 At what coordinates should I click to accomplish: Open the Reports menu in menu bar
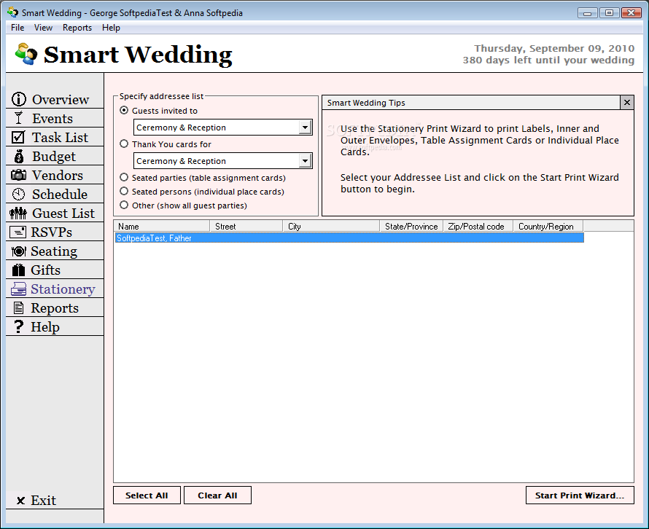click(77, 28)
